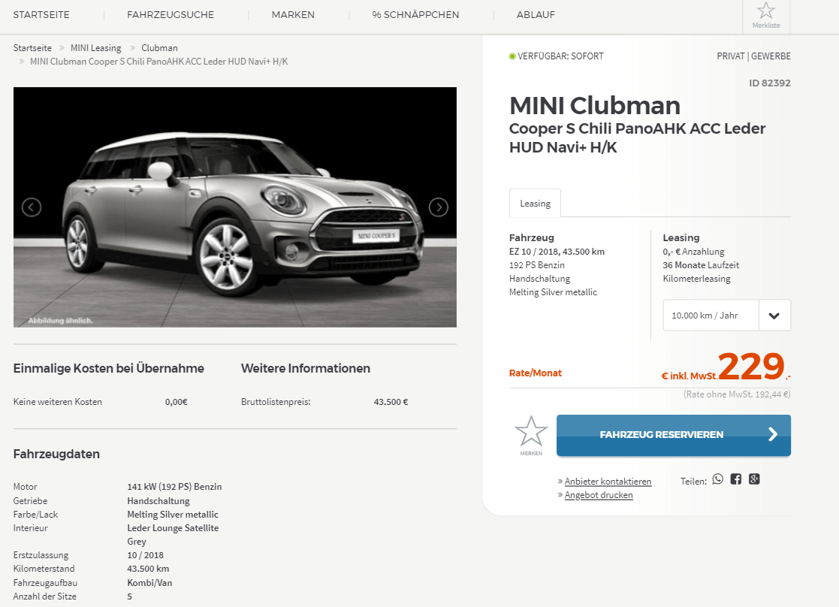
Task: Click the EZ 10 / 2018, 43.500 km text
Action: pyautogui.click(x=557, y=252)
